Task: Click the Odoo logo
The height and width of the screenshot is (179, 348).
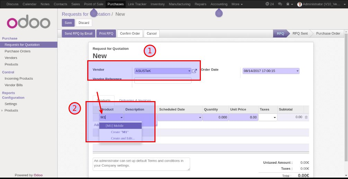Action: [29, 23]
